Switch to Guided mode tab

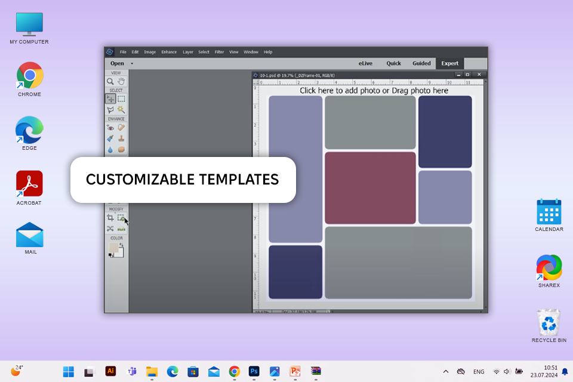point(421,63)
